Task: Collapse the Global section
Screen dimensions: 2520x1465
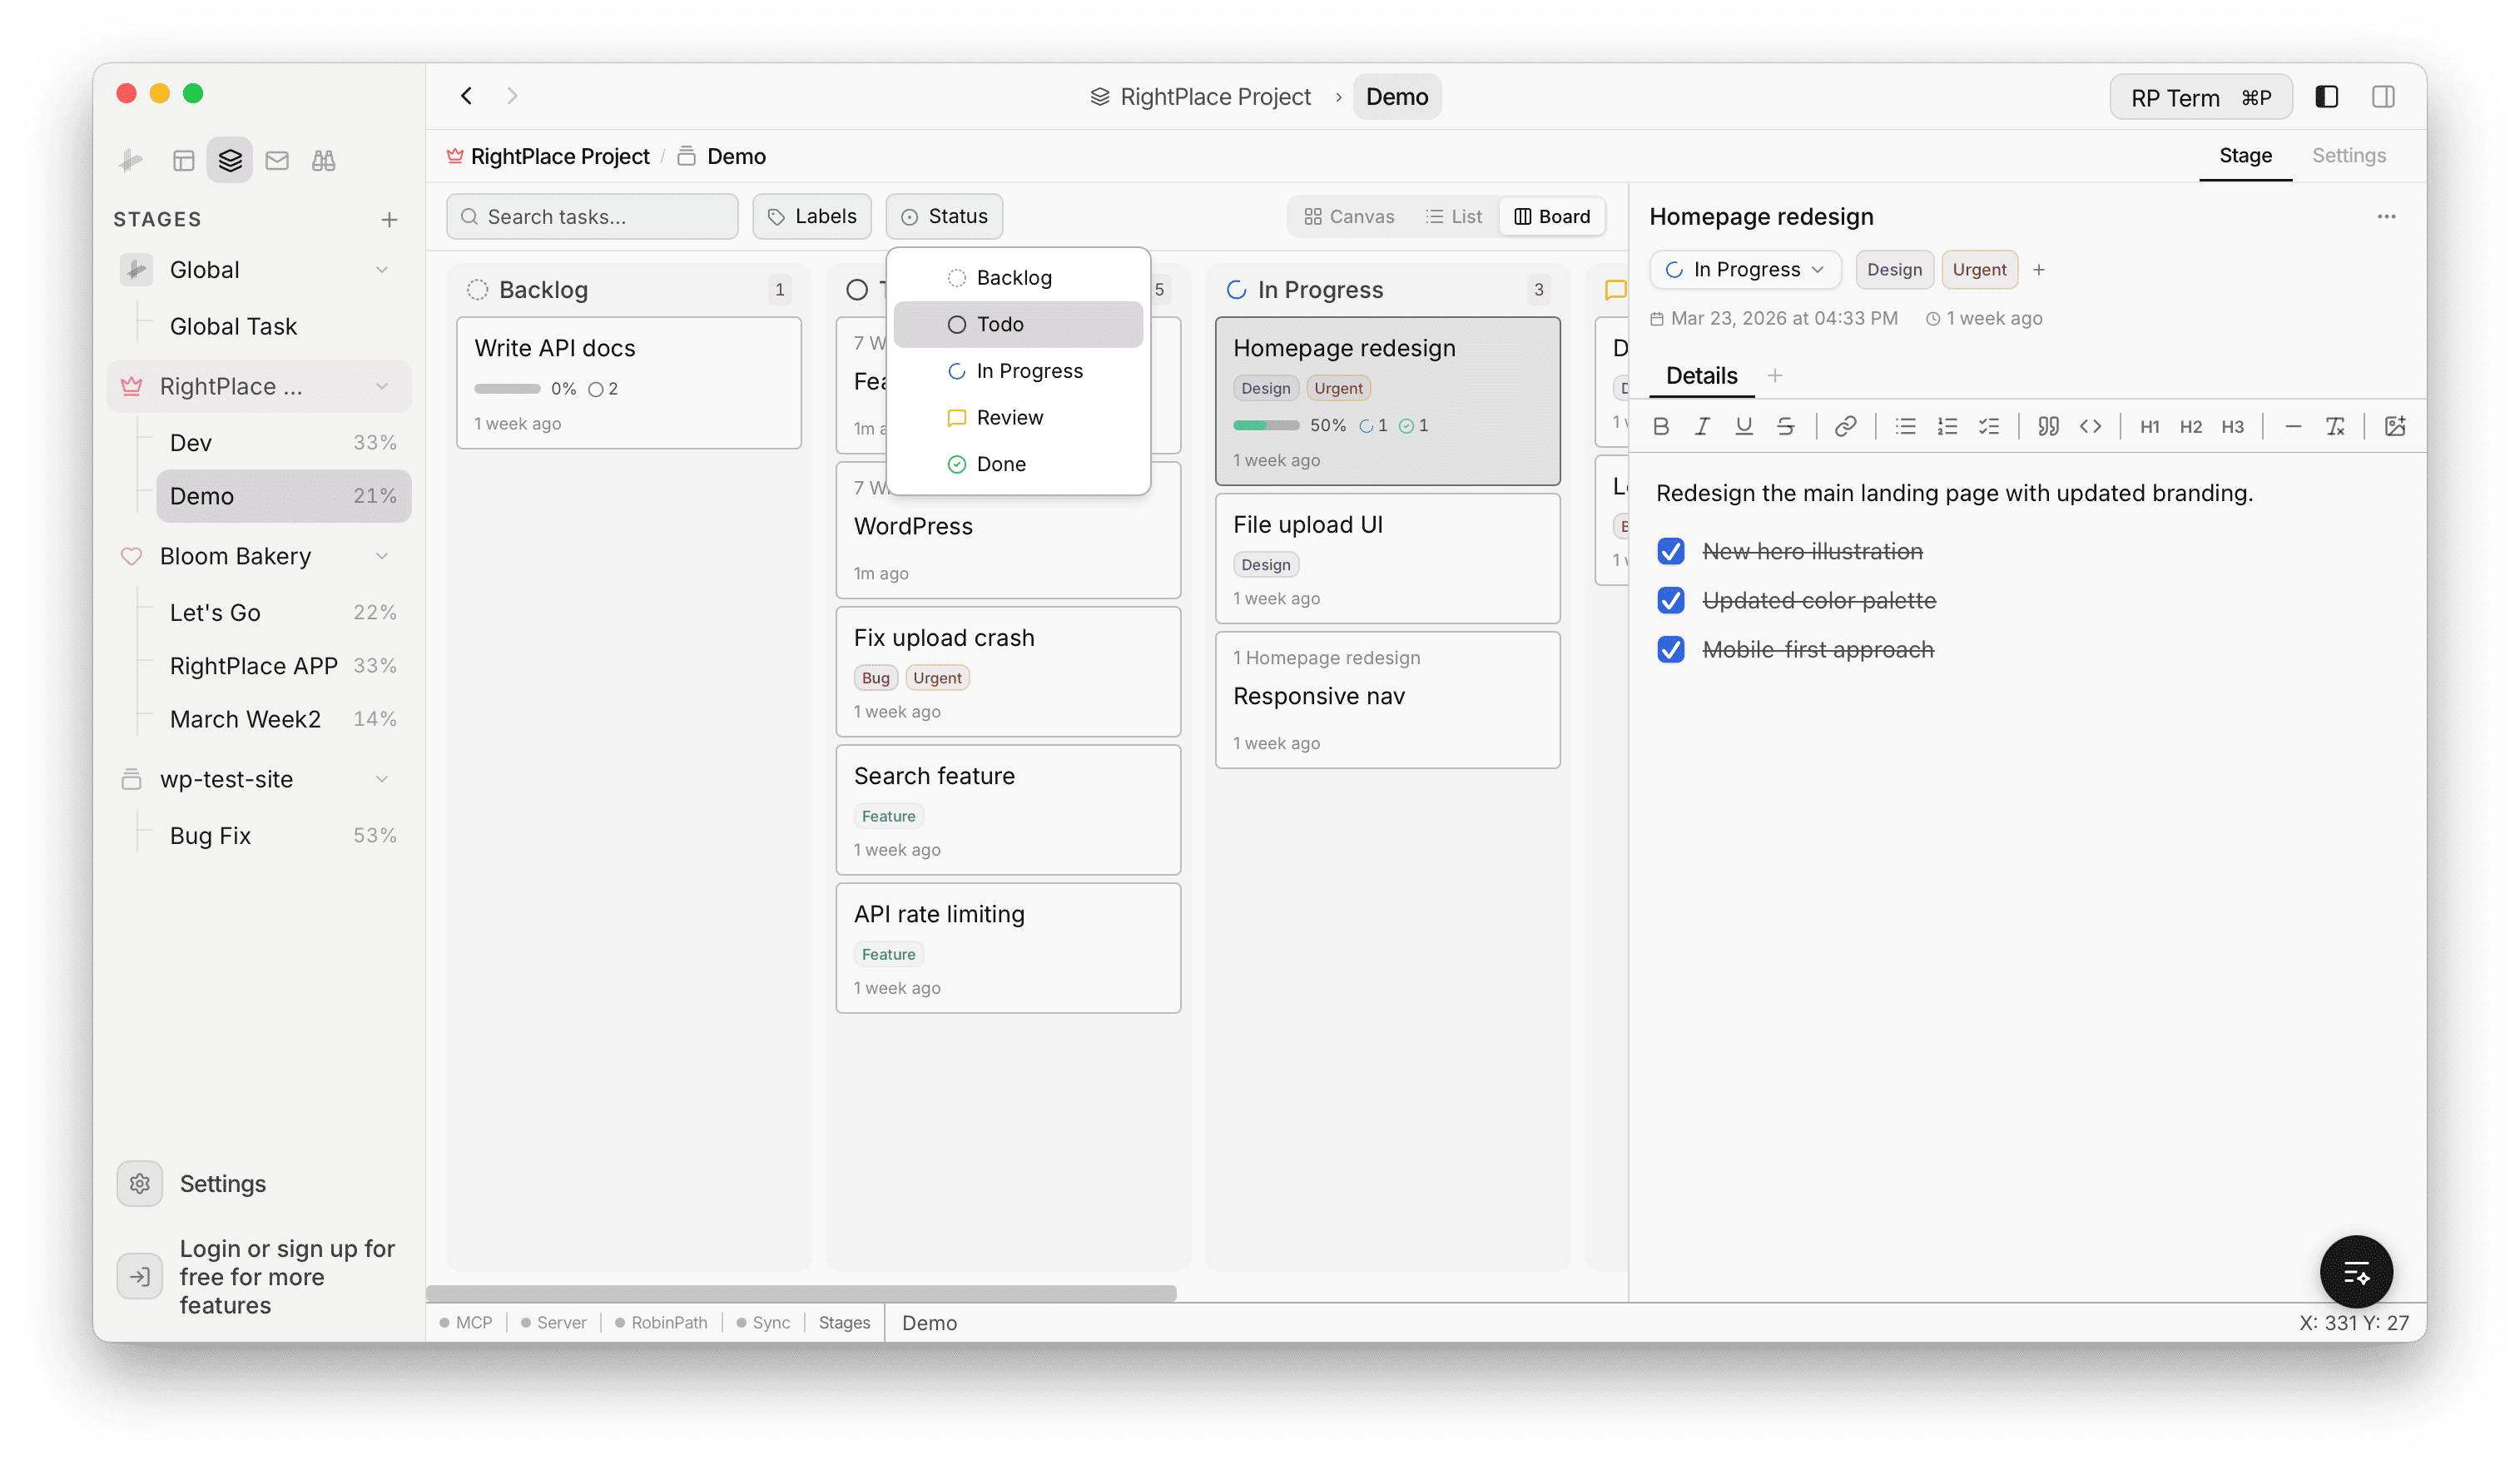Action: 383,269
